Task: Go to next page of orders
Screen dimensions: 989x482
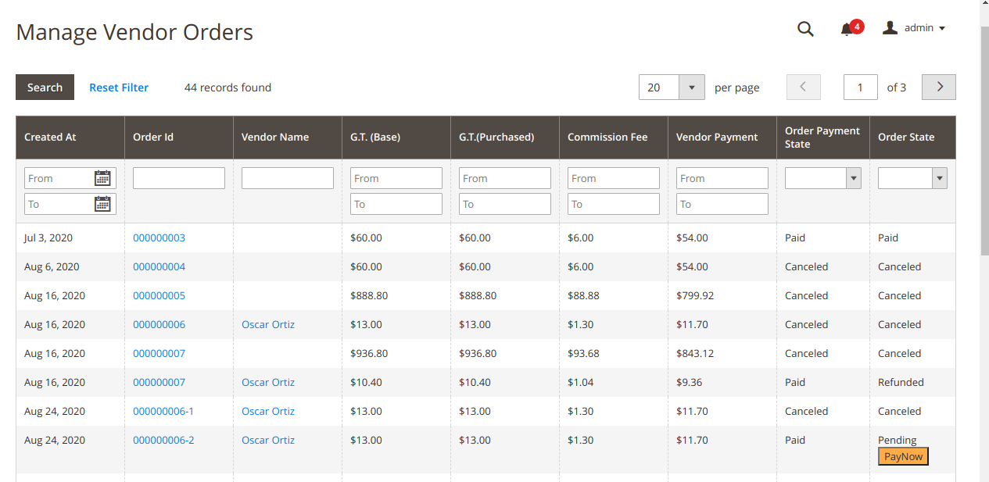Action: click(x=939, y=87)
